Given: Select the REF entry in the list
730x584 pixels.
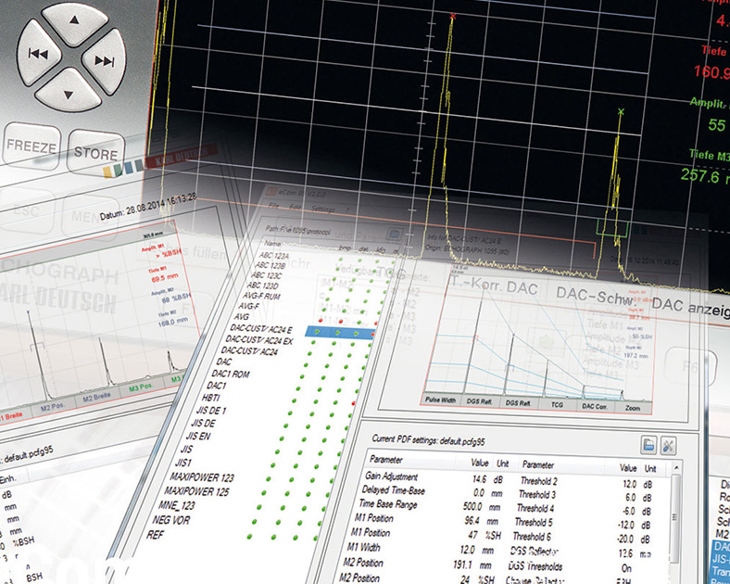Looking at the screenshot, I should (x=155, y=535).
